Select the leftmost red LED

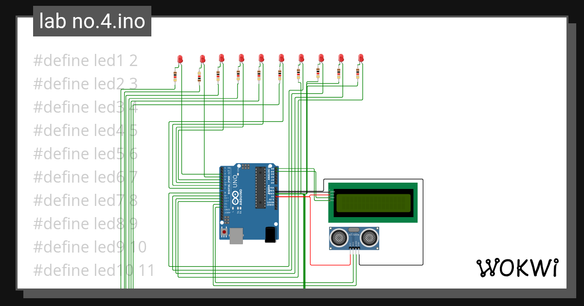tap(179, 58)
